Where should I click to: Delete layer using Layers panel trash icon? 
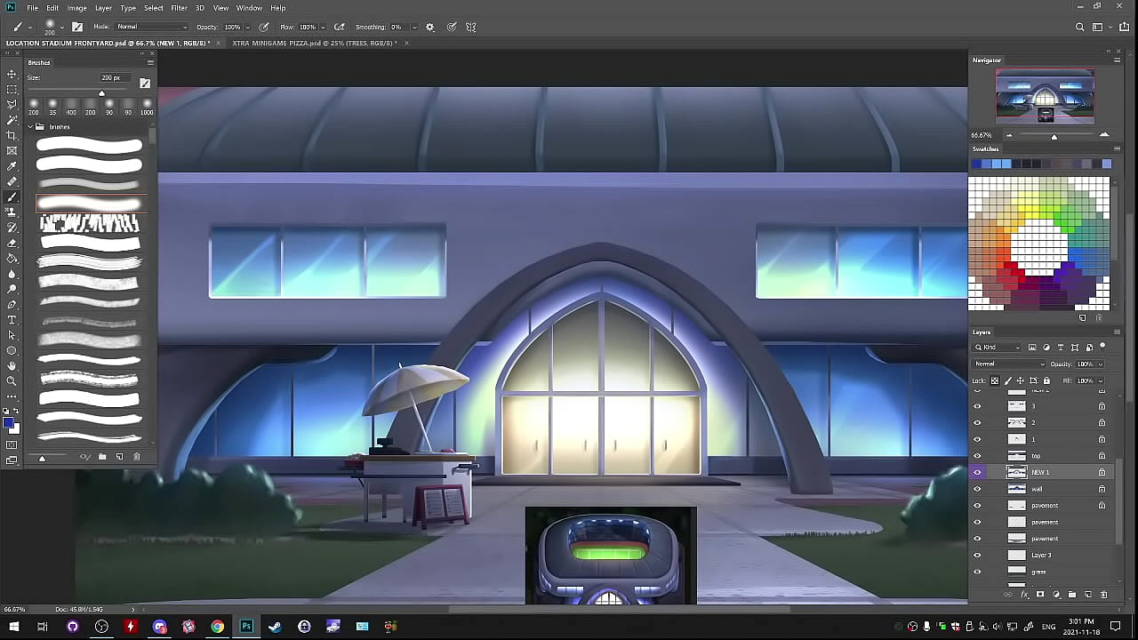[x=1104, y=595]
